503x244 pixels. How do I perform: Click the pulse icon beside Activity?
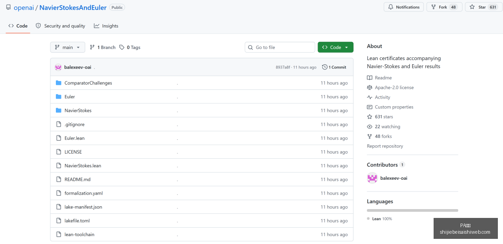coord(369,97)
